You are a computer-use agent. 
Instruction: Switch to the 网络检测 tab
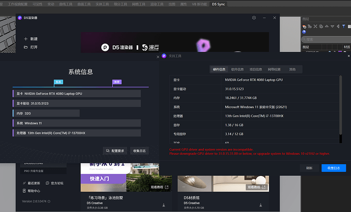pyautogui.click(x=274, y=69)
